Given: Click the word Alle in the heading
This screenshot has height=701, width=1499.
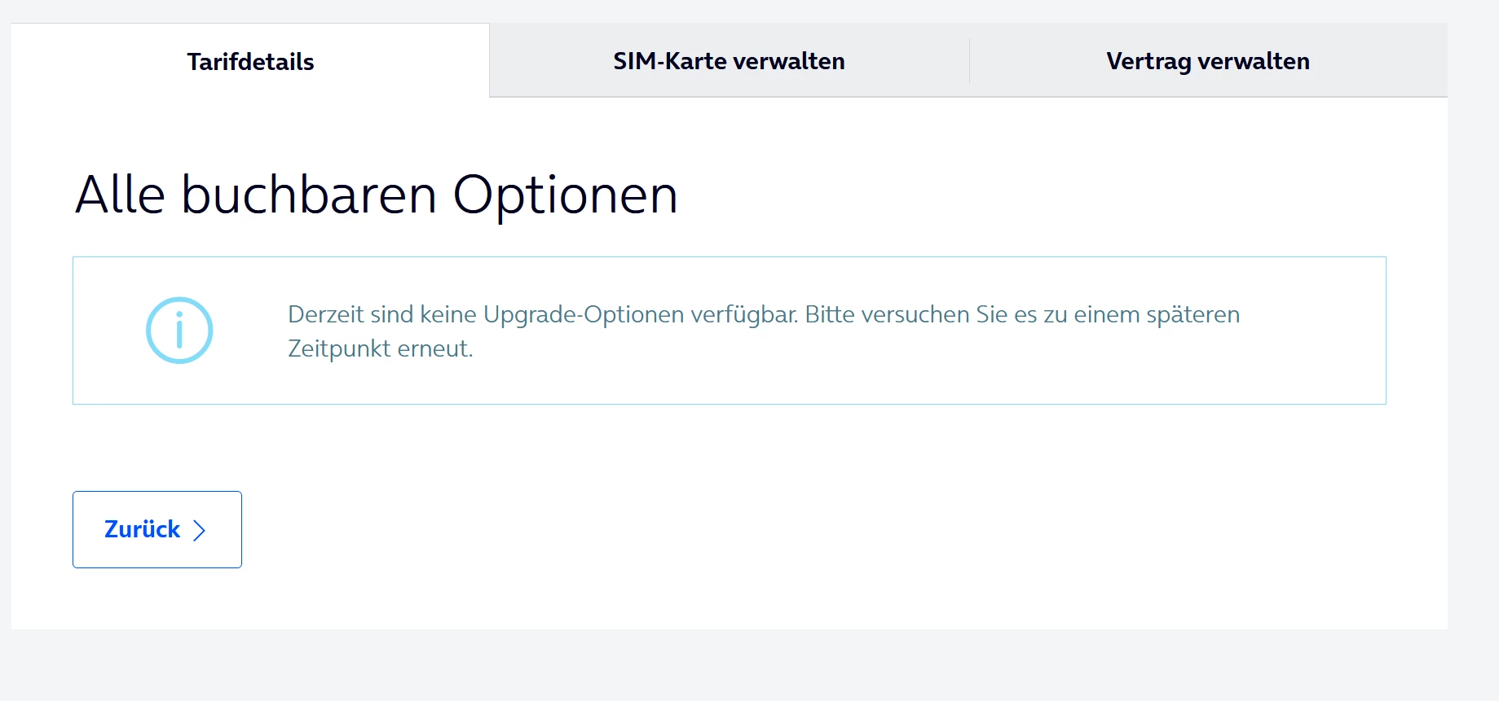Looking at the screenshot, I should coord(120,195).
